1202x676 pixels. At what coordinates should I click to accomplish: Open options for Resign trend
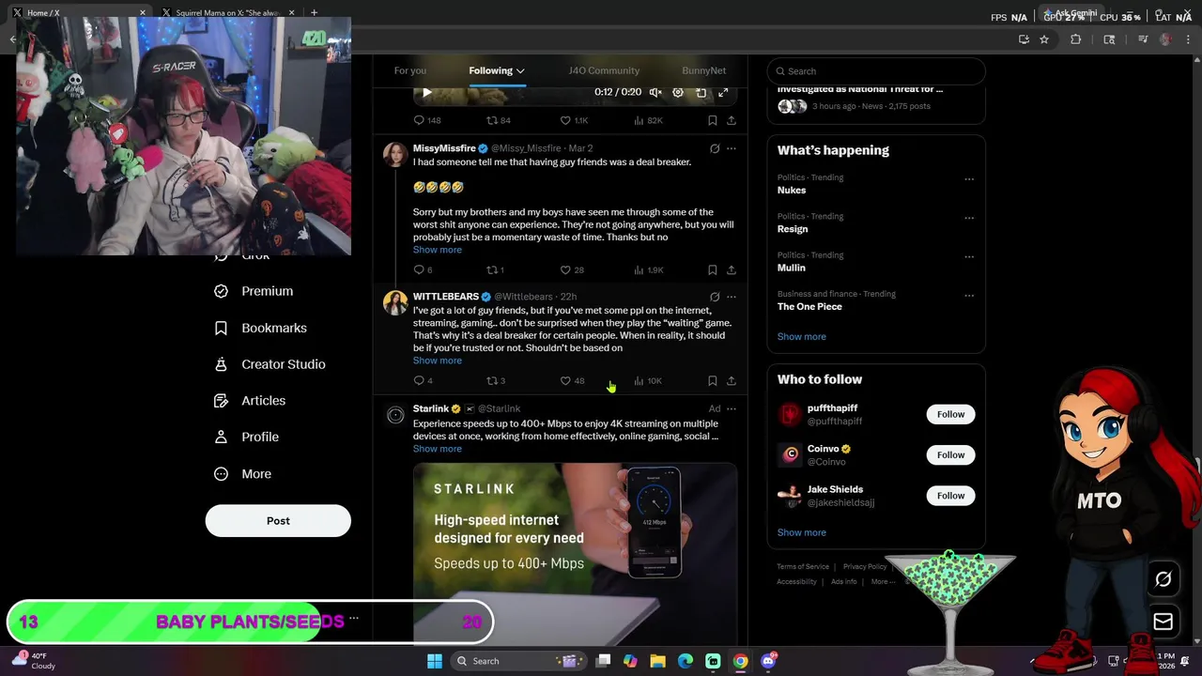point(969,218)
